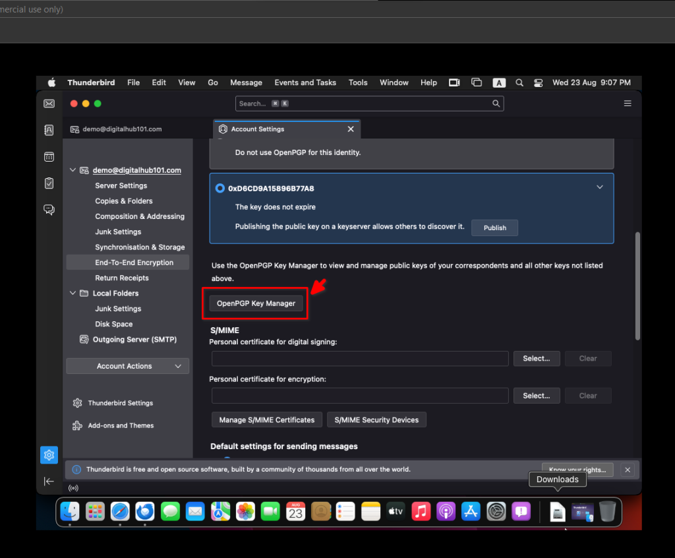
Task: Open Safari from the Dock
Action: pyautogui.click(x=120, y=511)
